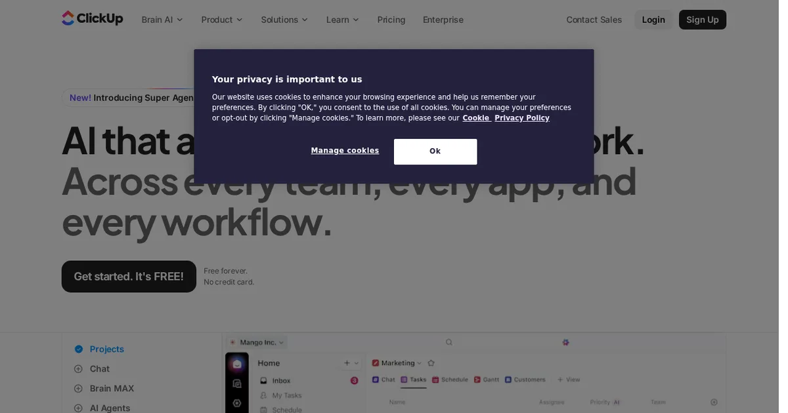This screenshot has width=788, height=413.
Task: Accept cookies with the Ok button
Action: click(435, 151)
